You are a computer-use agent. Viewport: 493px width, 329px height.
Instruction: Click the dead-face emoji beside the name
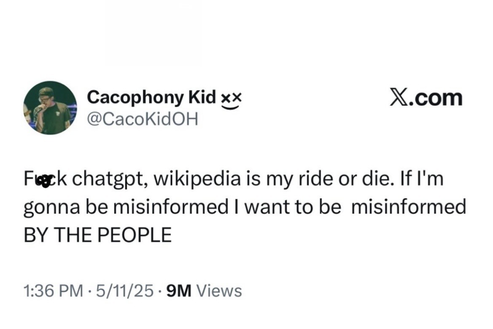[232, 99]
